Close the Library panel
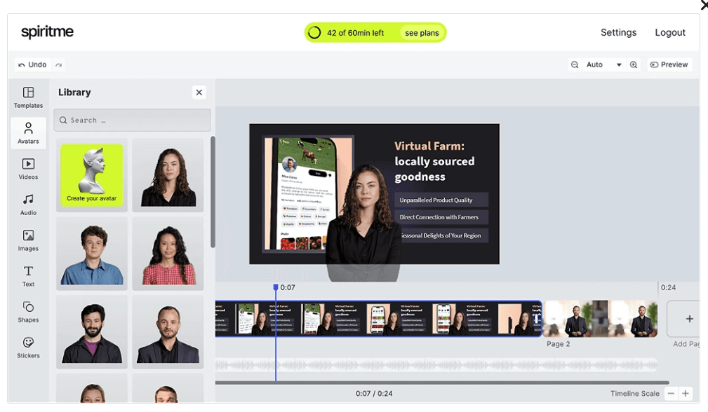The width and height of the screenshot is (708, 412). (199, 92)
